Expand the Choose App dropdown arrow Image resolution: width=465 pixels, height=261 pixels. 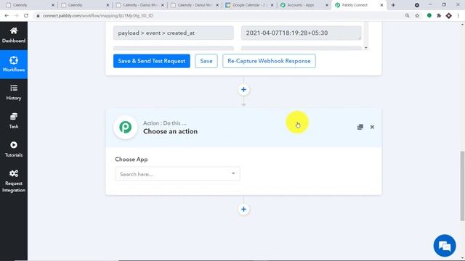(x=233, y=174)
